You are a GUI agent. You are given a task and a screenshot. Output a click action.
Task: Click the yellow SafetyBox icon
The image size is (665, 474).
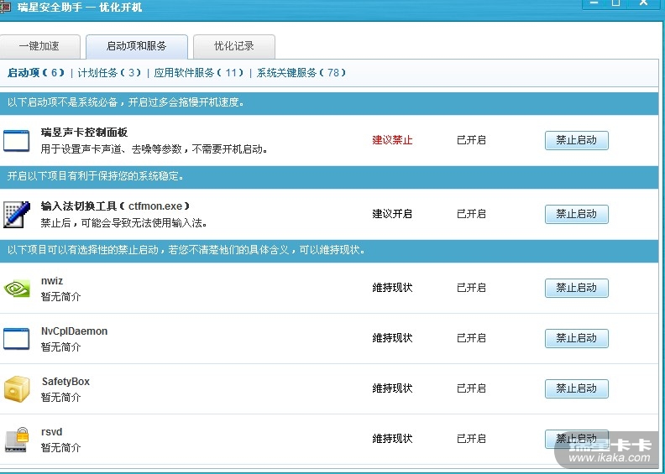coord(17,389)
